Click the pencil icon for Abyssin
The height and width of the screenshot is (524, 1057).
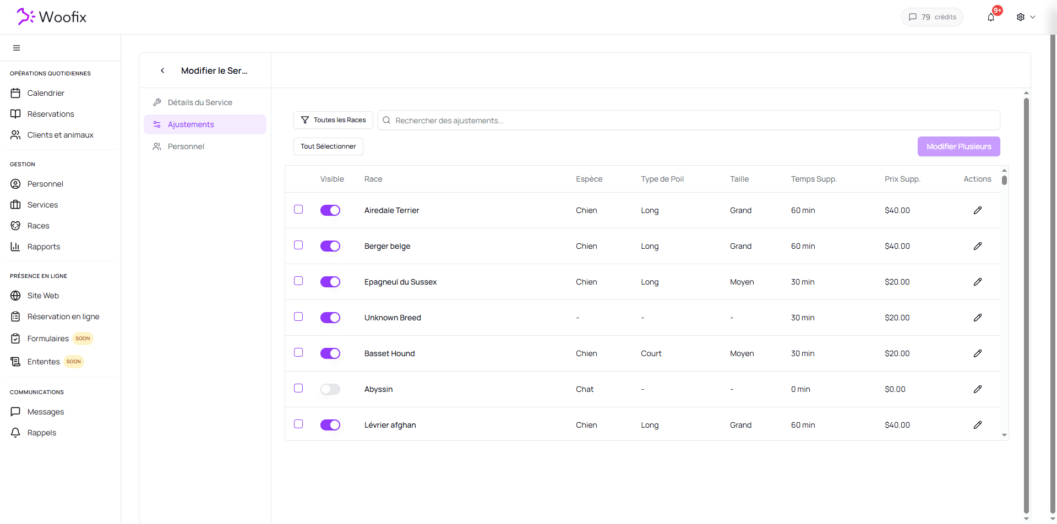(977, 389)
